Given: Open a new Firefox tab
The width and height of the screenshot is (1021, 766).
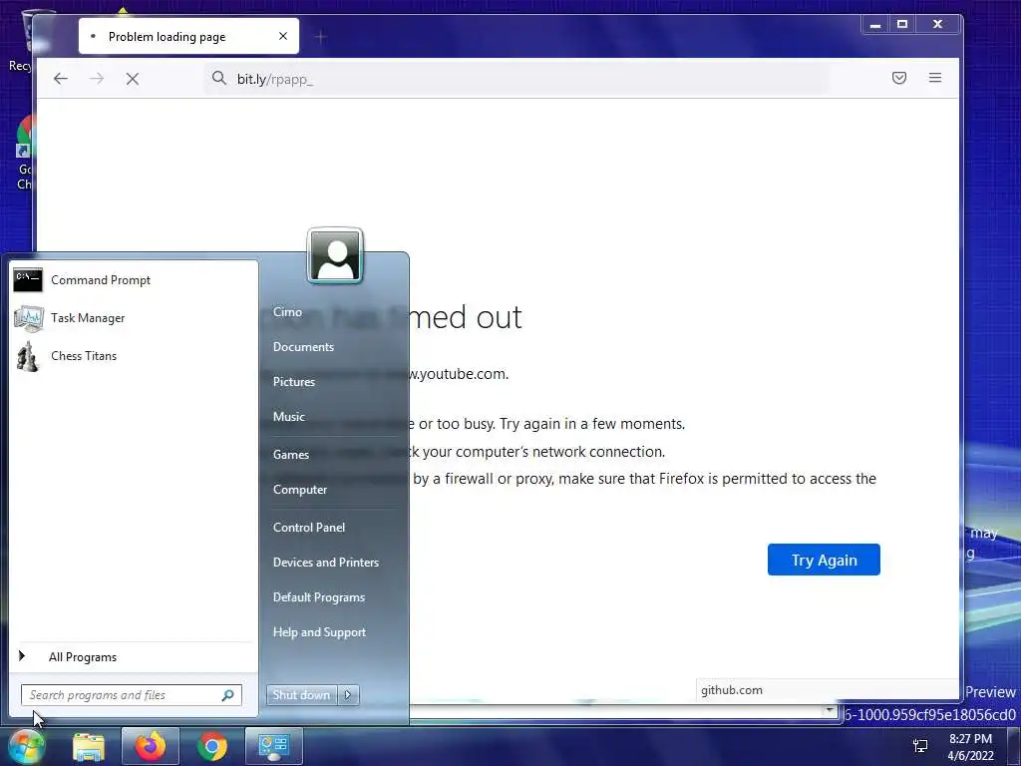Looking at the screenshot, I should (x=320, y=37).
